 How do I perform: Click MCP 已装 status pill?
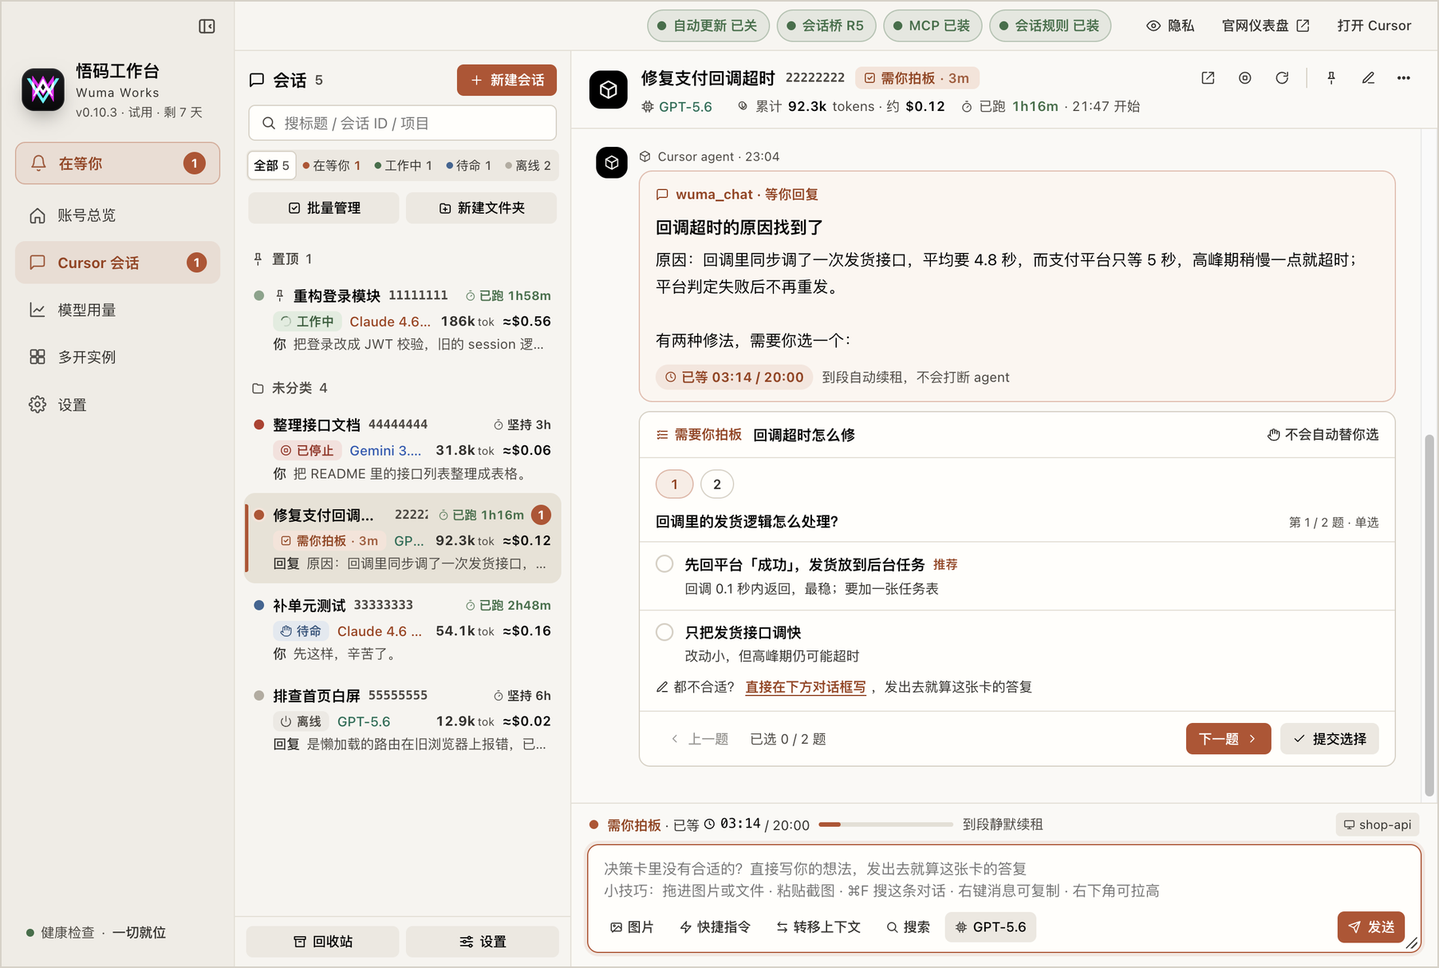tap(932, 26)
